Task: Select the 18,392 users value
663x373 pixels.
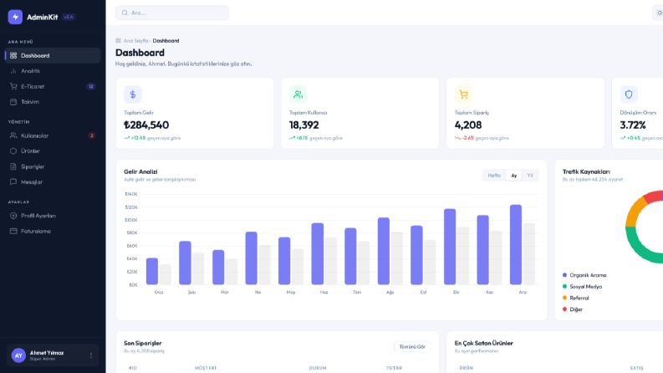Action: 304,125
